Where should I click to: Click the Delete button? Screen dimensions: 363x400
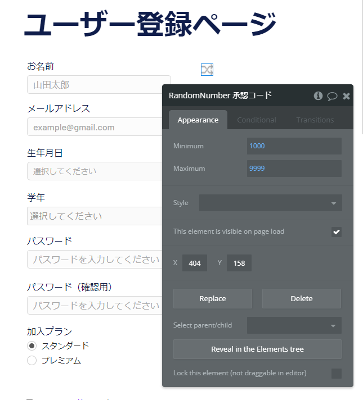pyautogui.click(x=302, y=298)
